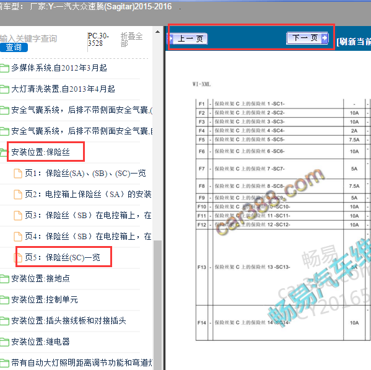Click the F12 row label
Image resolution: width=371 pixels, height=370 pixels.
[202, 224]
